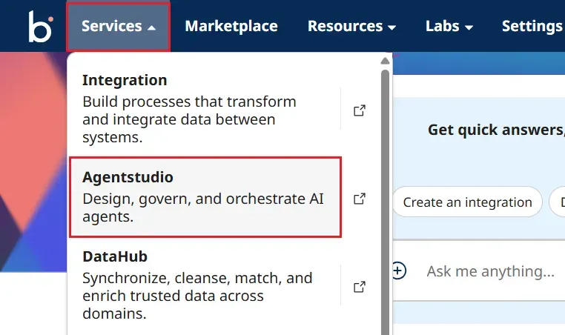
Task: Click the Boomi logo icon
Action: click(40, 27)
